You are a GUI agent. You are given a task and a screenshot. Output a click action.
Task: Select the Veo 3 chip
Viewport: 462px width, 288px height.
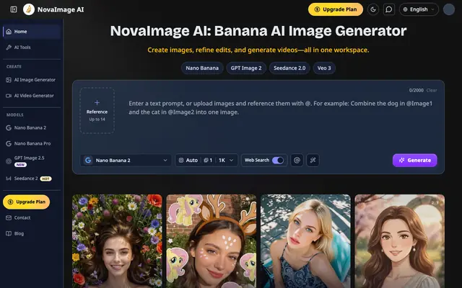tap(324, 68)
